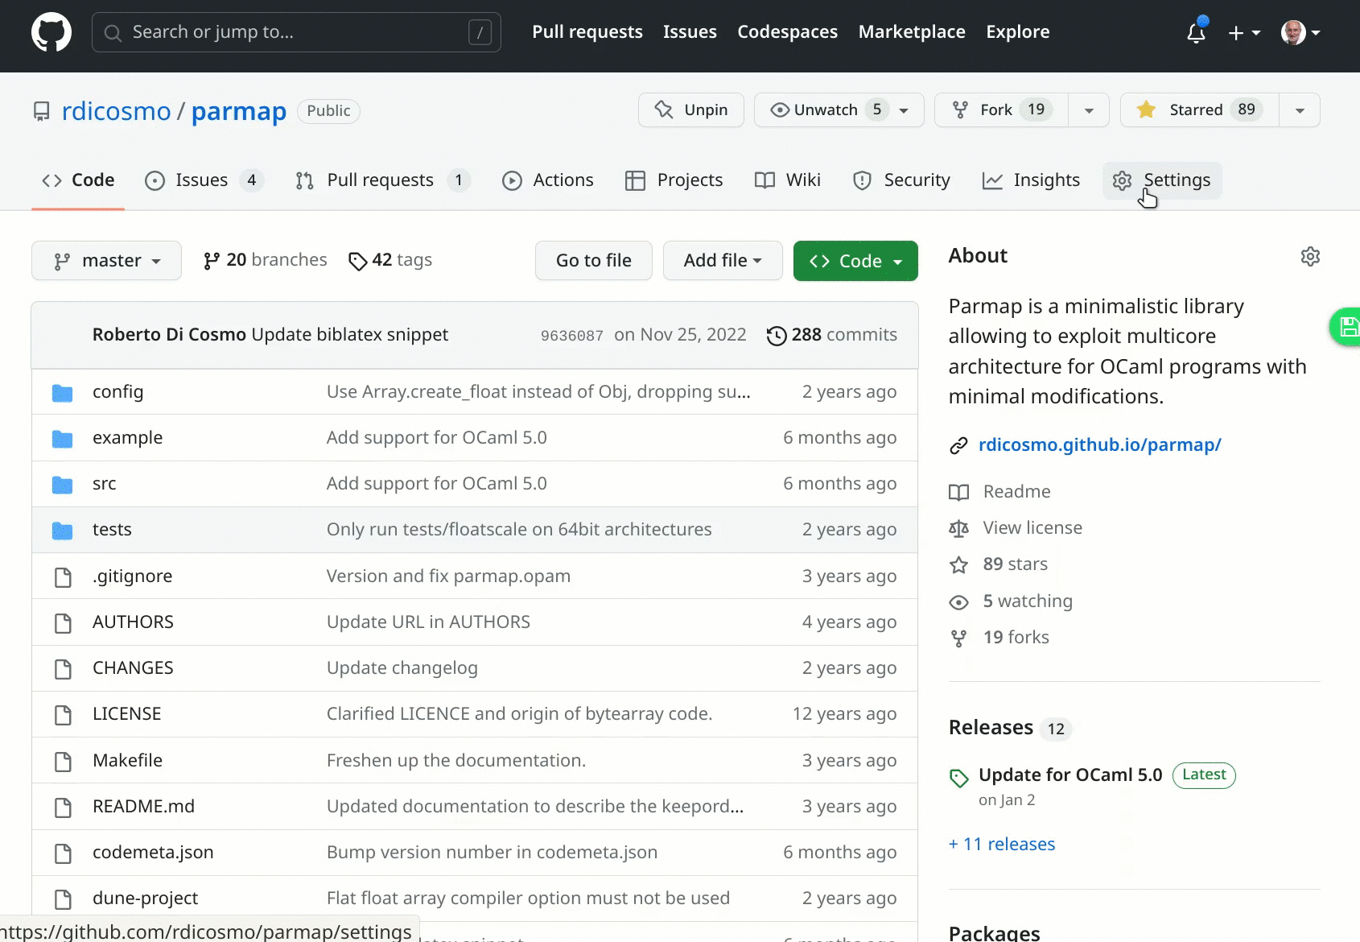Click the repository book icon beside rdicosmo
The image size is (1360, 942).
pyautogui.click(x=41, y=111)
